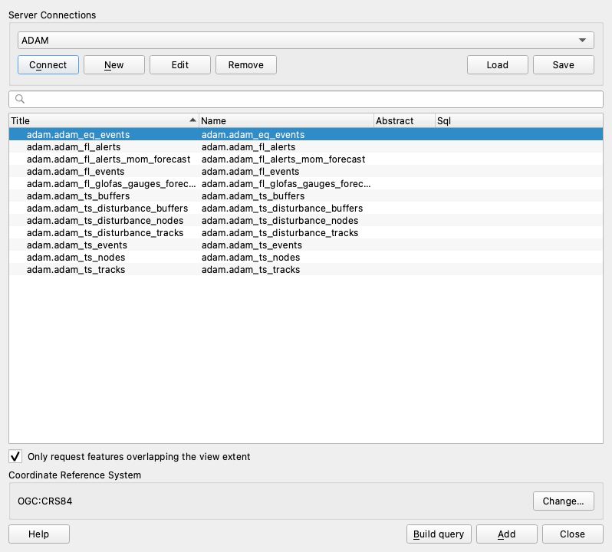Image resolution: width=612 pixels, height=552 pixels.
Task: Click adam.adam_fl_glofas_gauges_forec... in Name column
Action: click(x=286, y=184)
